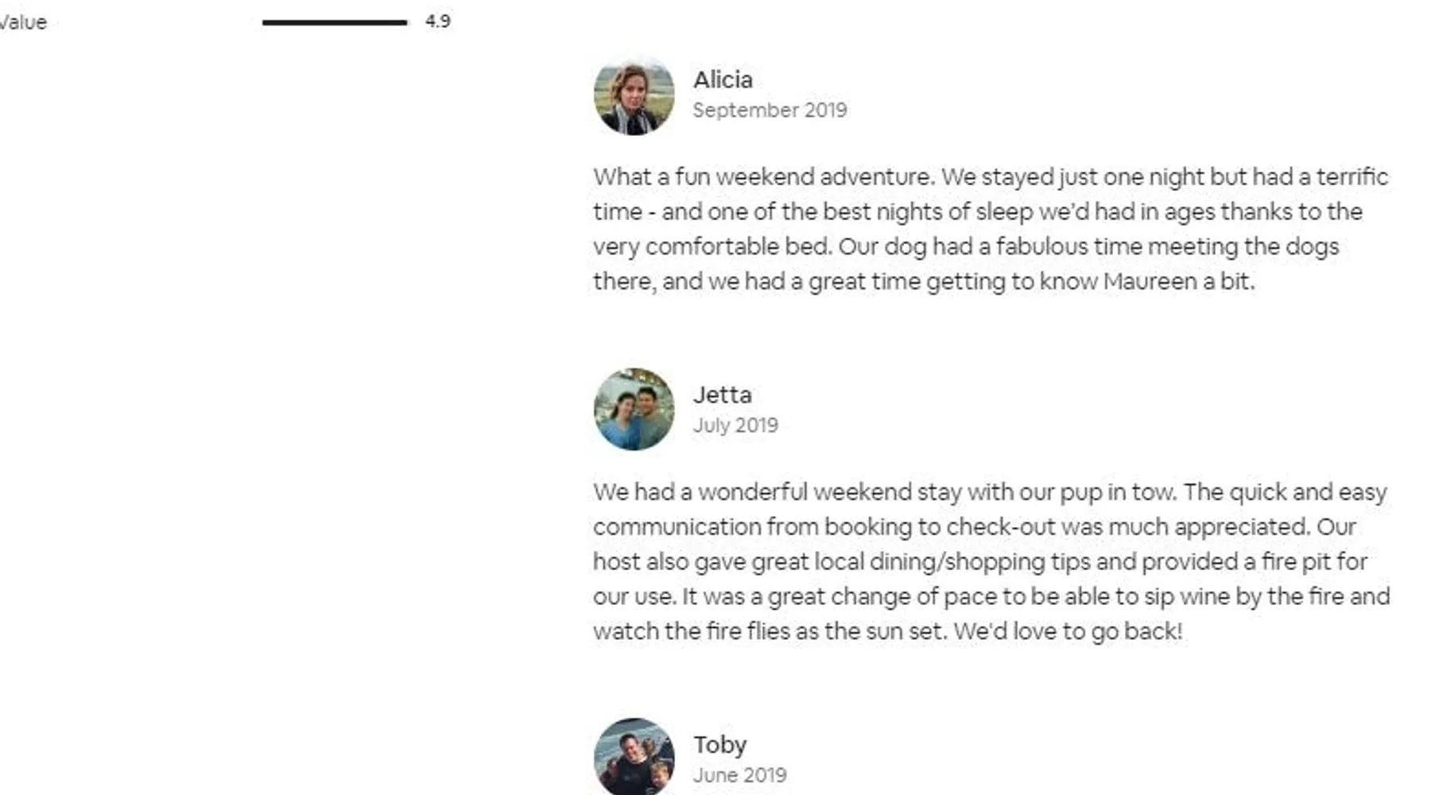Click the Value rating bar
Image resolution: width=1431 pixels, height=795 pixels.
coord(334,22)
